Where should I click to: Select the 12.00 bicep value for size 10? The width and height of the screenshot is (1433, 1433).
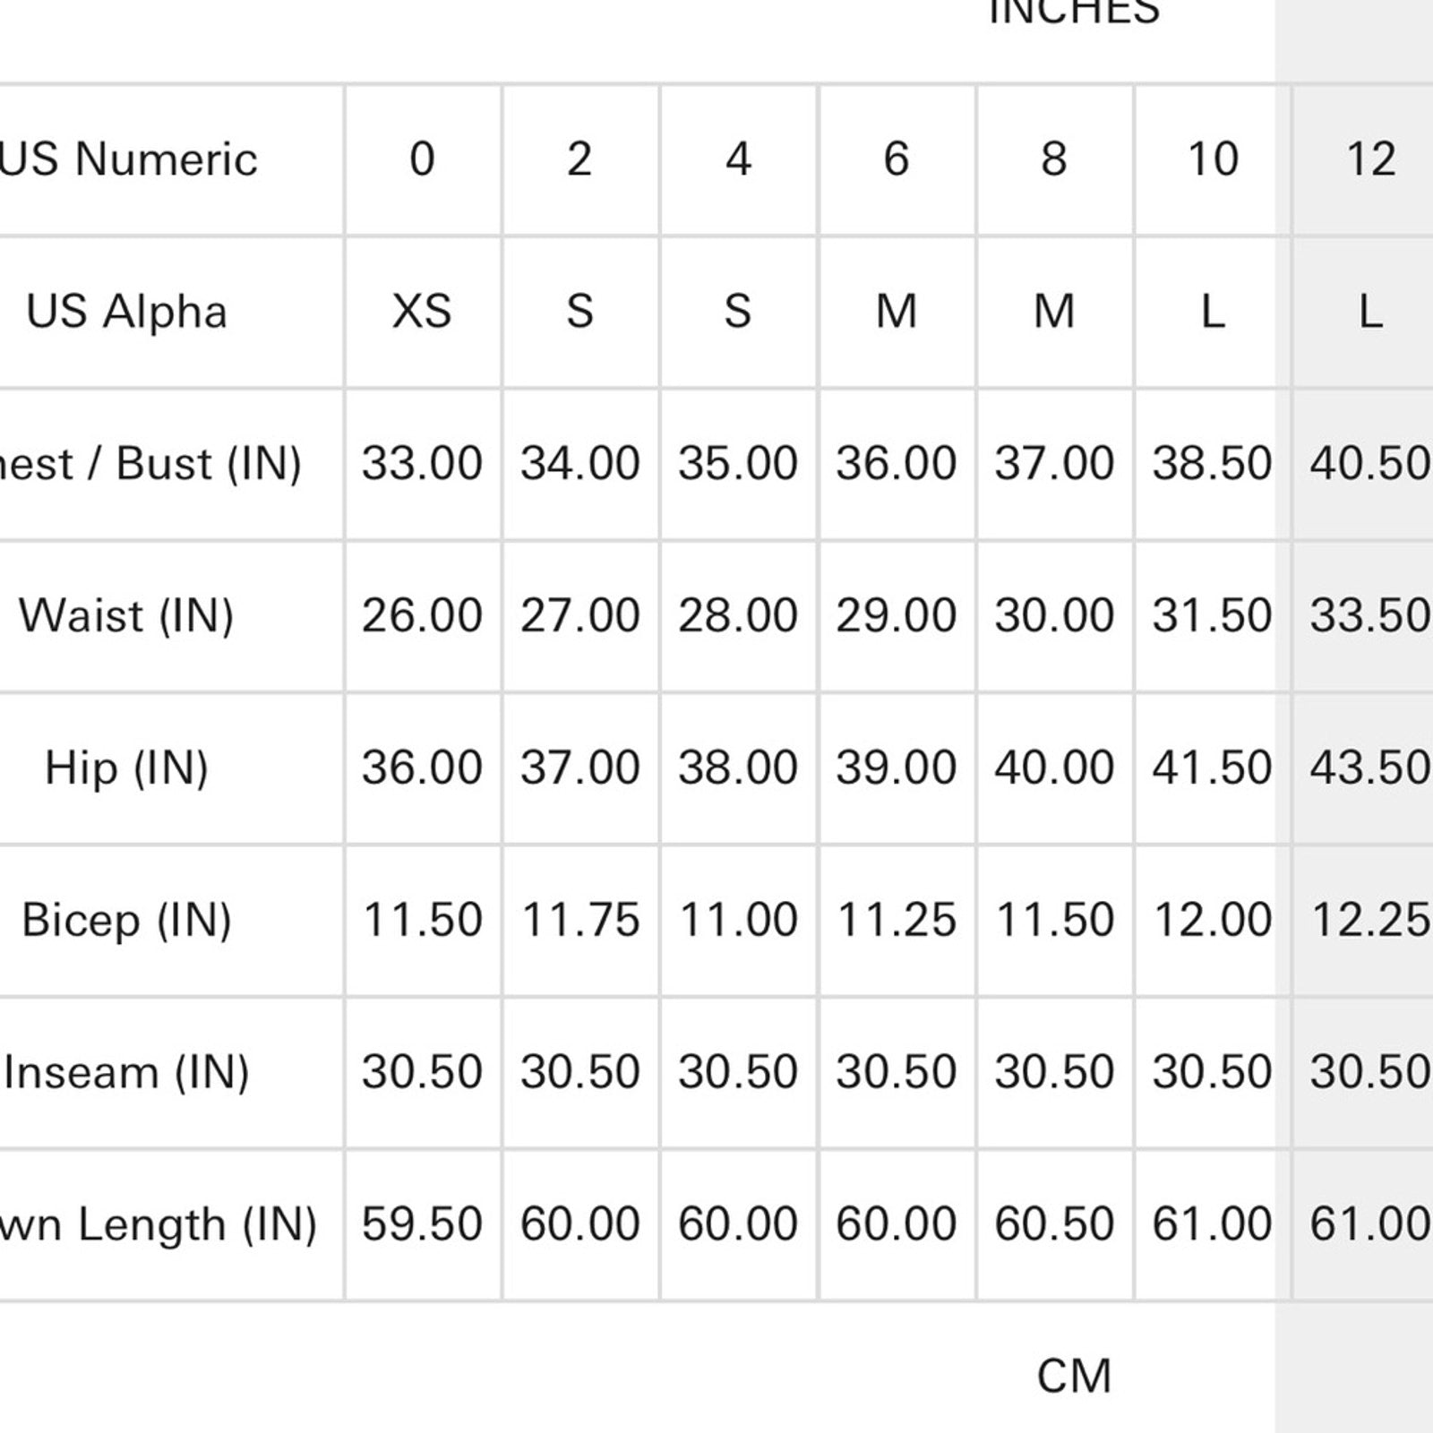1212,921
